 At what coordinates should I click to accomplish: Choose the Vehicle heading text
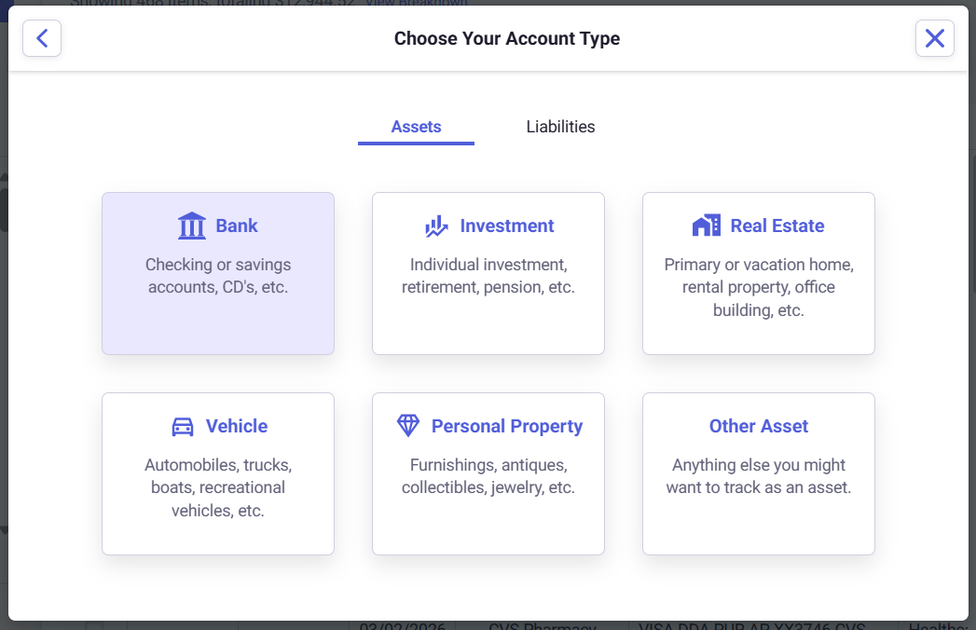237,426
